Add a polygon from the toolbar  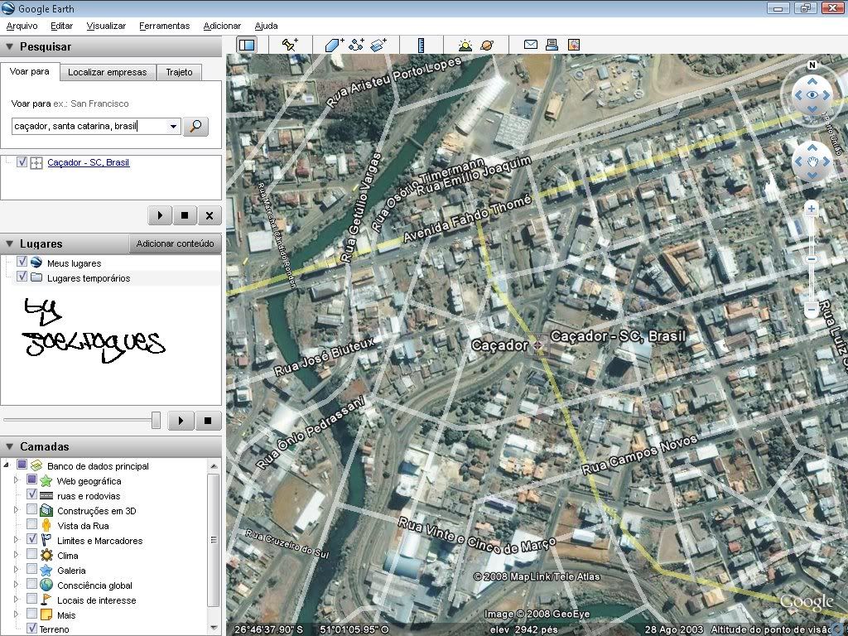click(335, 45)
